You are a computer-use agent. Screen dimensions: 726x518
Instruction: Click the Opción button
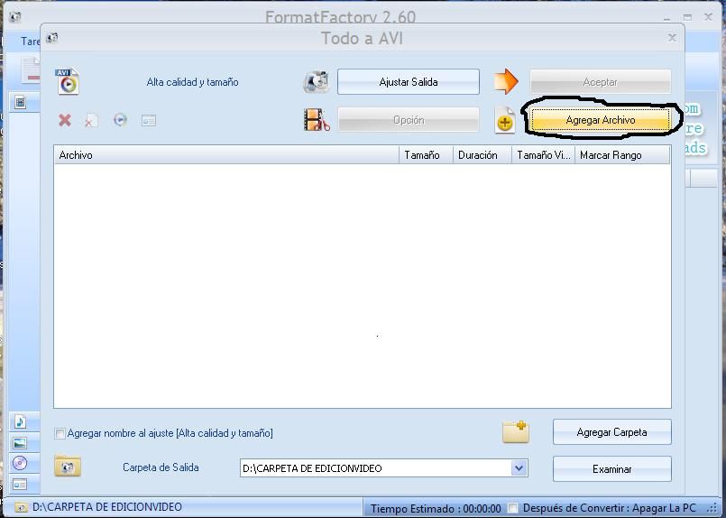click(x=409, y=120)
